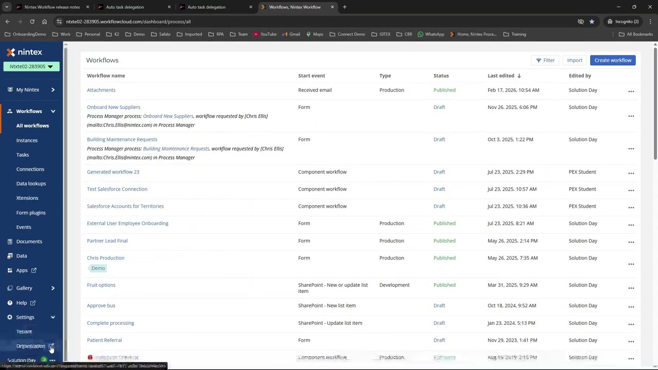Open the tenant selector Ntxte02-283905 dropdown
Image resolution: width=658 pixels, height=370 pixels.
point(31,66)
